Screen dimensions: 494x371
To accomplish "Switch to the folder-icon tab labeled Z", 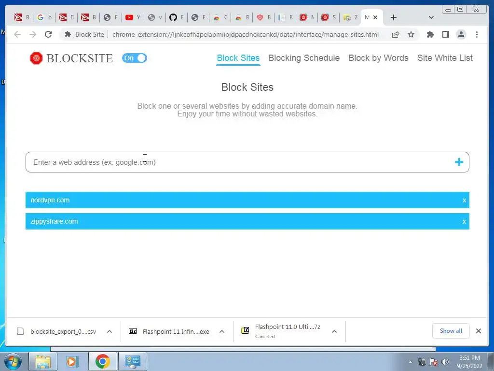I will pyautogui.click(x=350, y=17).
